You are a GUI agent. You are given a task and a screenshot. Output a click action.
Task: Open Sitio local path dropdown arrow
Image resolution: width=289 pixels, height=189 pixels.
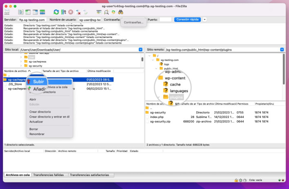pyautogui.click(x=140, y=49)
